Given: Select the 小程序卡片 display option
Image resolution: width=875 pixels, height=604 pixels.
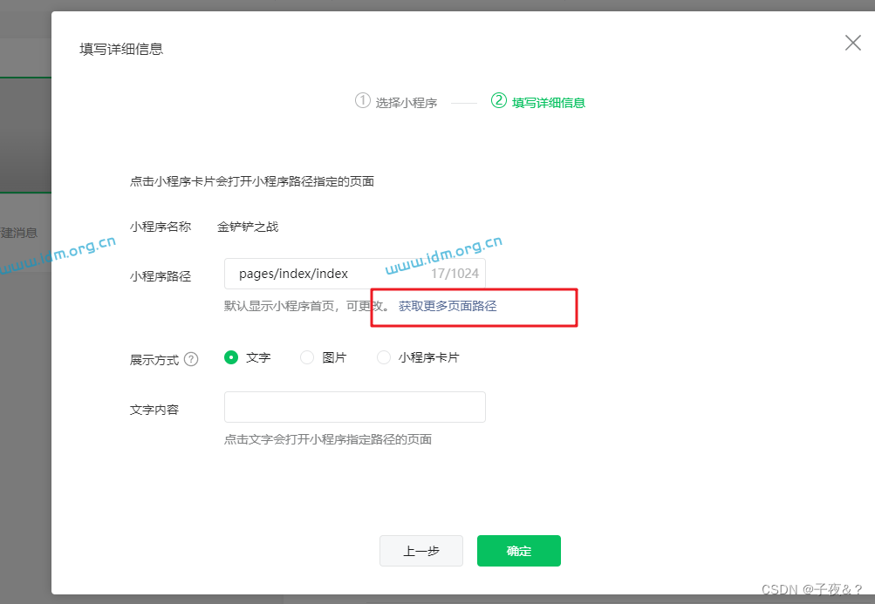Looking at the screenshot, I should coord(383,357).
